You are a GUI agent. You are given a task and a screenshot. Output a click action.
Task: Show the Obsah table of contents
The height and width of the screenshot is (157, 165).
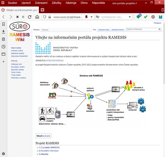pos(46,136)
